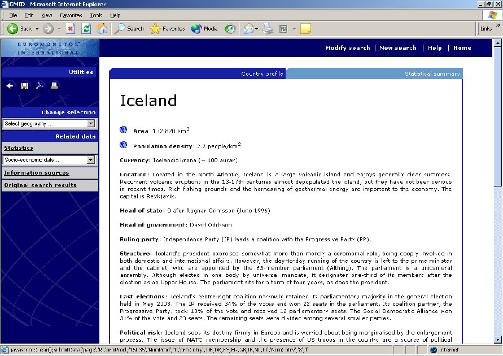Go to the browser Home icon
Image resolution: width=503 pixels, height=356 pixels.
[x=102, y=29]
